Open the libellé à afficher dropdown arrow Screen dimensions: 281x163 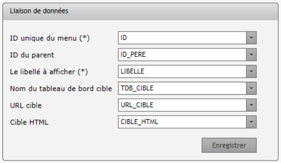tap(251, 72)
